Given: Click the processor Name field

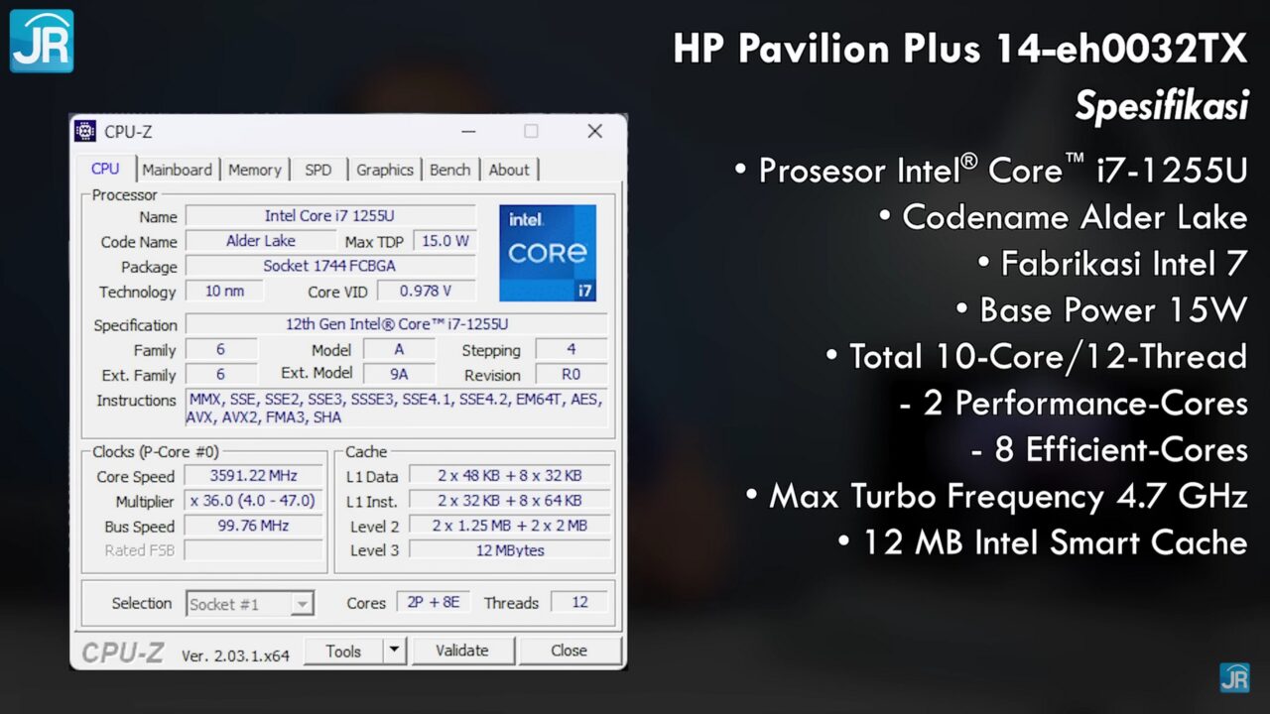Looking at the screenshot, I should [x=330, y=216].
